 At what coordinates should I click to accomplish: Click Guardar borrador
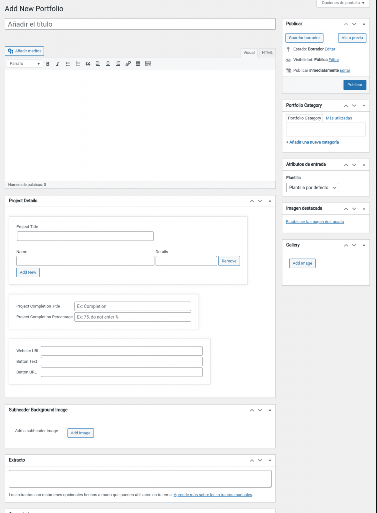pos(304,38)
